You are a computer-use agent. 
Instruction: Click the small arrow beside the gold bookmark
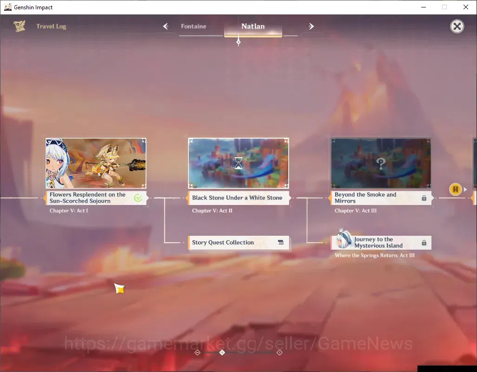(x=465, y=189)
